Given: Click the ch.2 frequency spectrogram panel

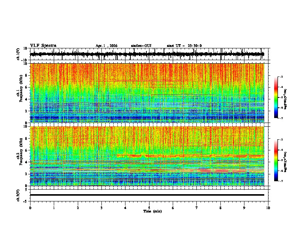Looking at the screenshot, I should pos(147,156).
